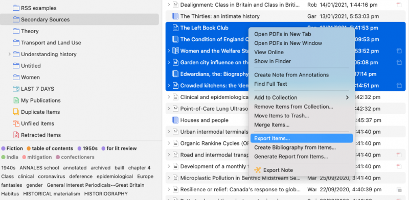Filter by HISTORICAL materialism tag
This screenshot has width=409, height=200.
(52, 194)
